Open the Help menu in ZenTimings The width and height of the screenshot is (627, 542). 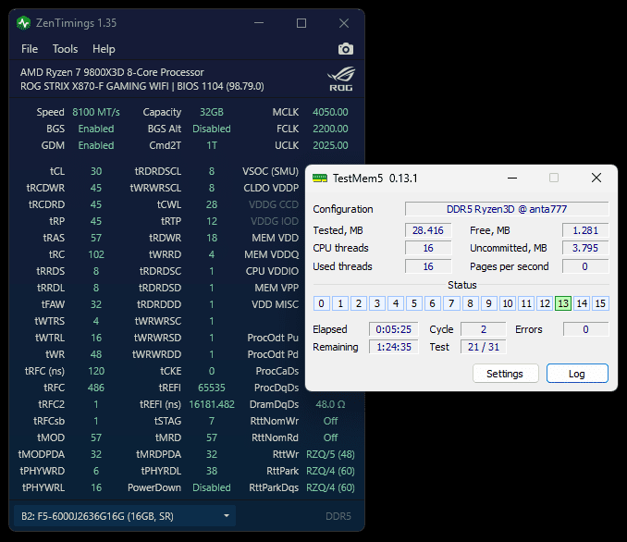pyautogui.click(x=104, y=49)
